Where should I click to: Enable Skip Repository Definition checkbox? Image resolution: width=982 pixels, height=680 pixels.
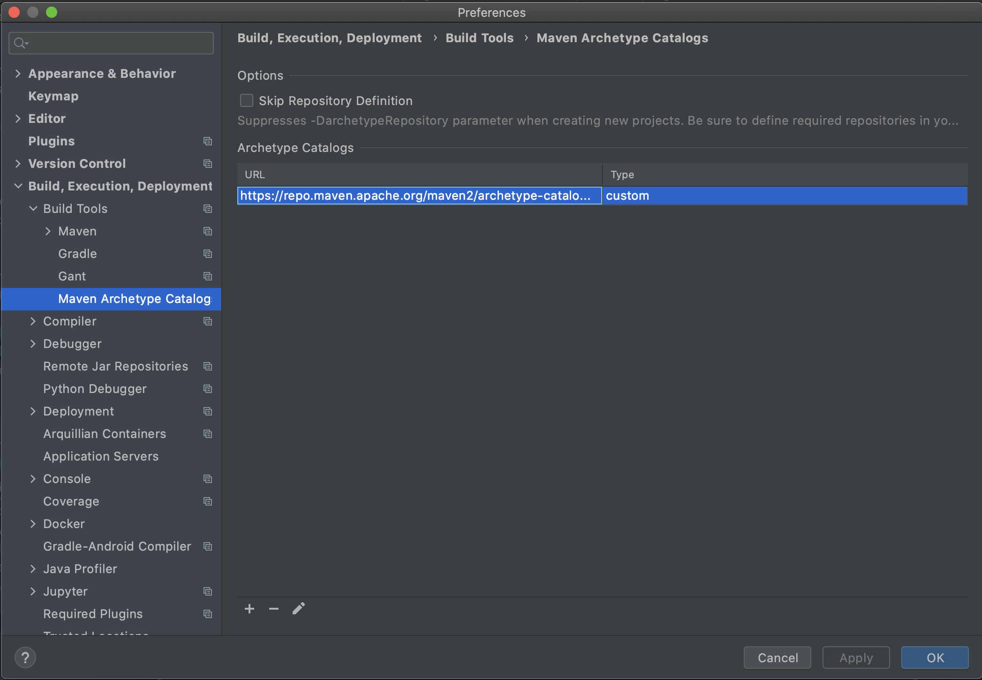tap(247, 100)
